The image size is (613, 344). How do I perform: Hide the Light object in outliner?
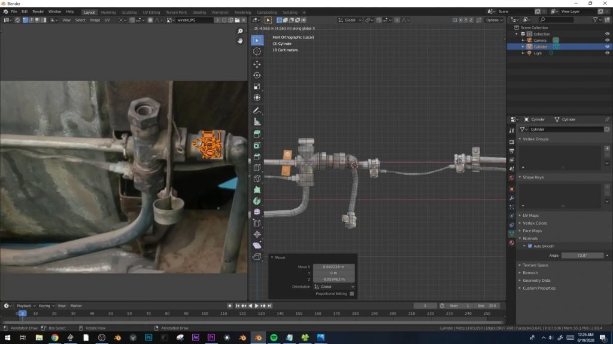[x=607, y=53]
